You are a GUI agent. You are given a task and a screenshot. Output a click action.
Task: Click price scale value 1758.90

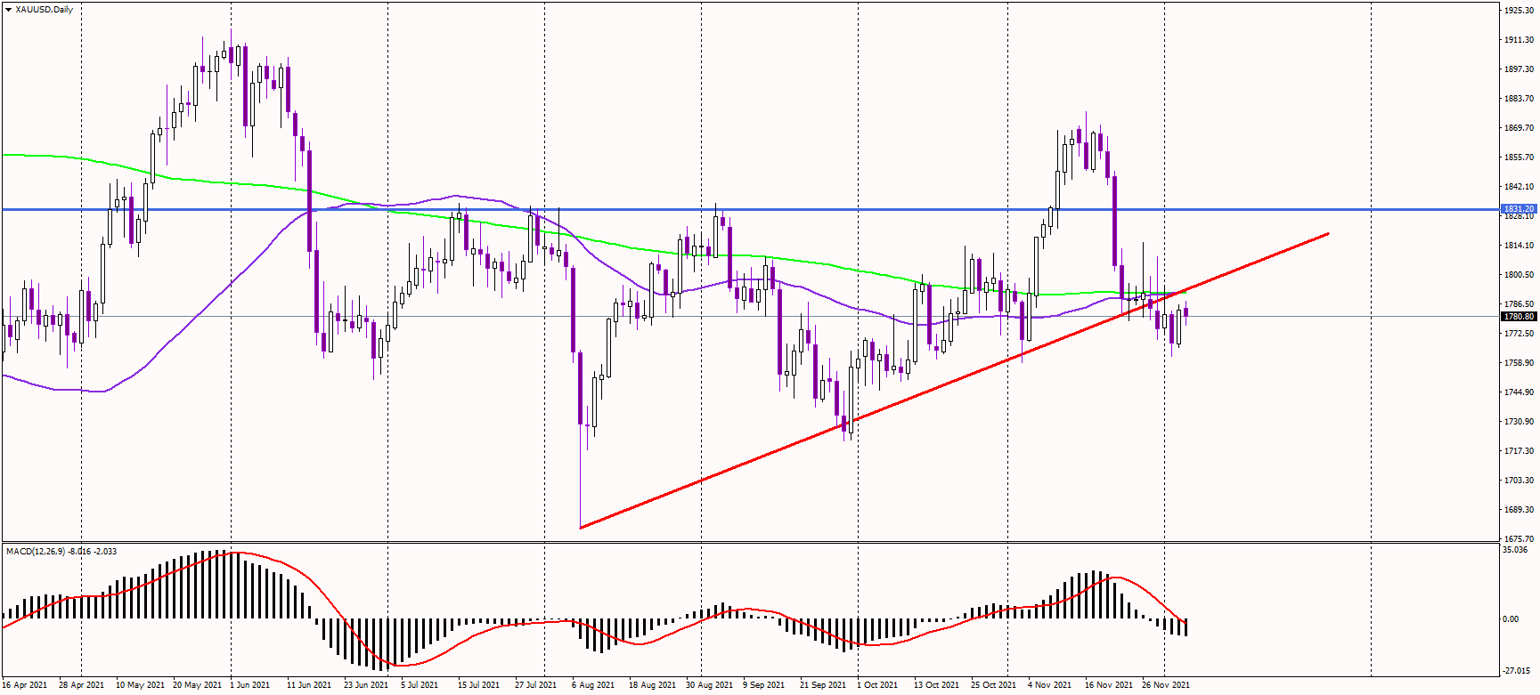tap(1520, 363)
